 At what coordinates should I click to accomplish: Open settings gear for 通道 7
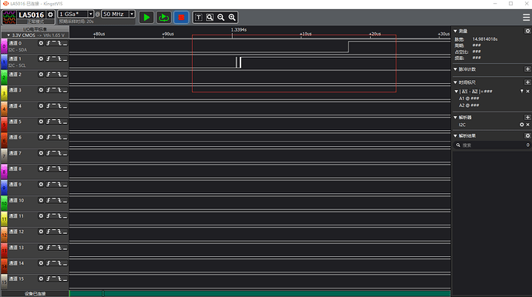(x=41, y=153)
